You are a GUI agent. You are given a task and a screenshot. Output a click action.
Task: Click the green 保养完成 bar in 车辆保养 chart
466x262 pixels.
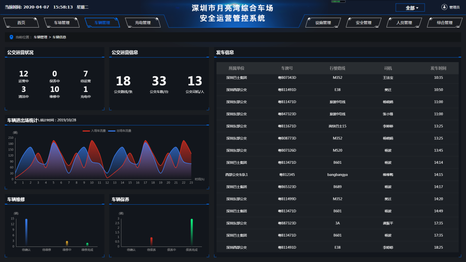pyautogui.click(x=192, y=232)
